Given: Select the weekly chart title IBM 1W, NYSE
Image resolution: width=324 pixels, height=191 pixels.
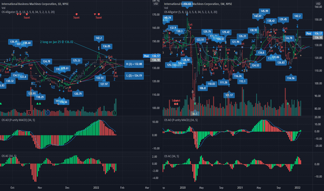Looking at the screenshot, I should (198, 4).
